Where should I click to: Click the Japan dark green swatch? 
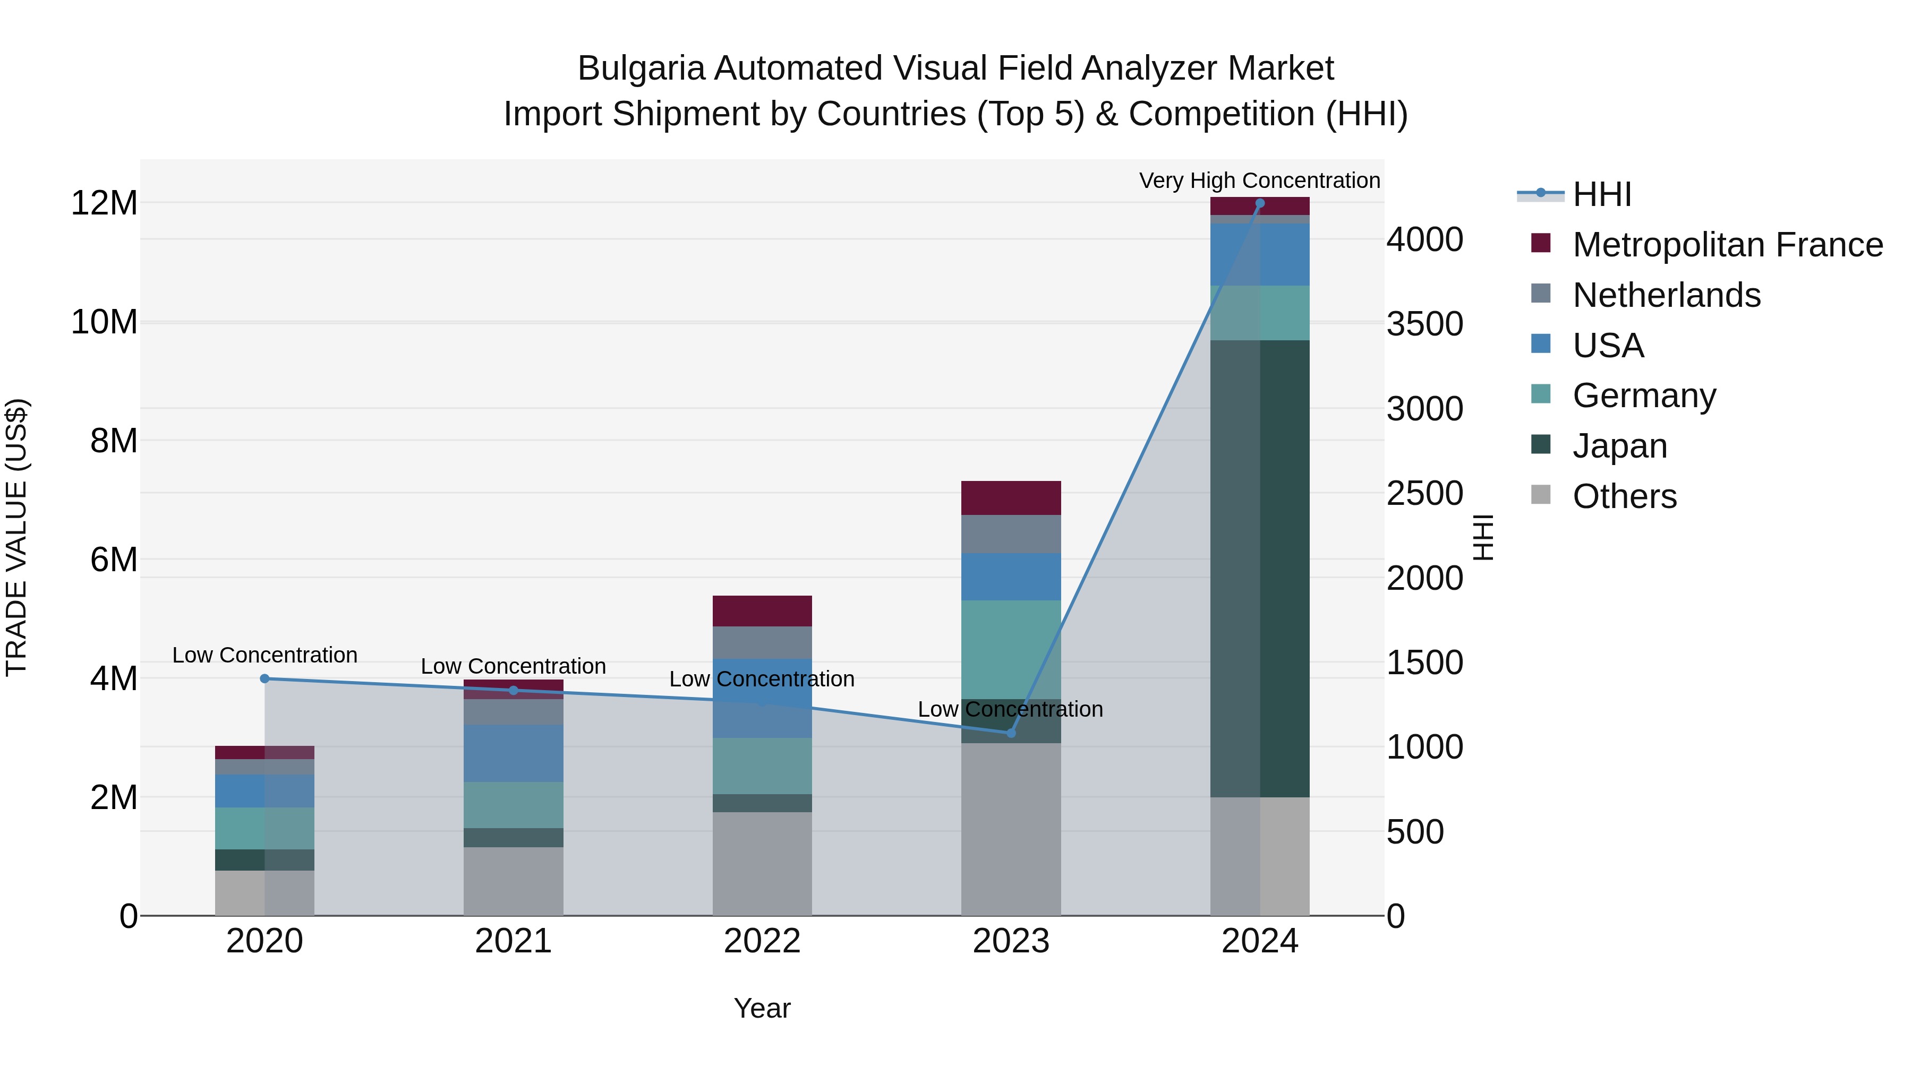pyautogui.click(x=1541, y=444)
